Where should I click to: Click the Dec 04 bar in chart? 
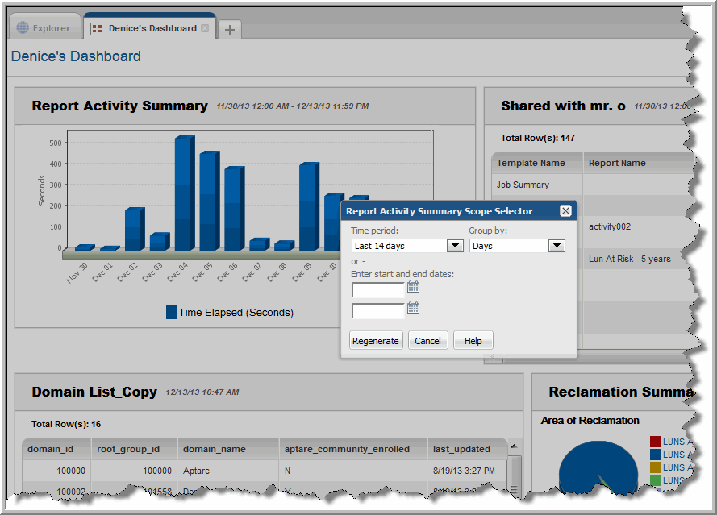(x=184, y=193)
